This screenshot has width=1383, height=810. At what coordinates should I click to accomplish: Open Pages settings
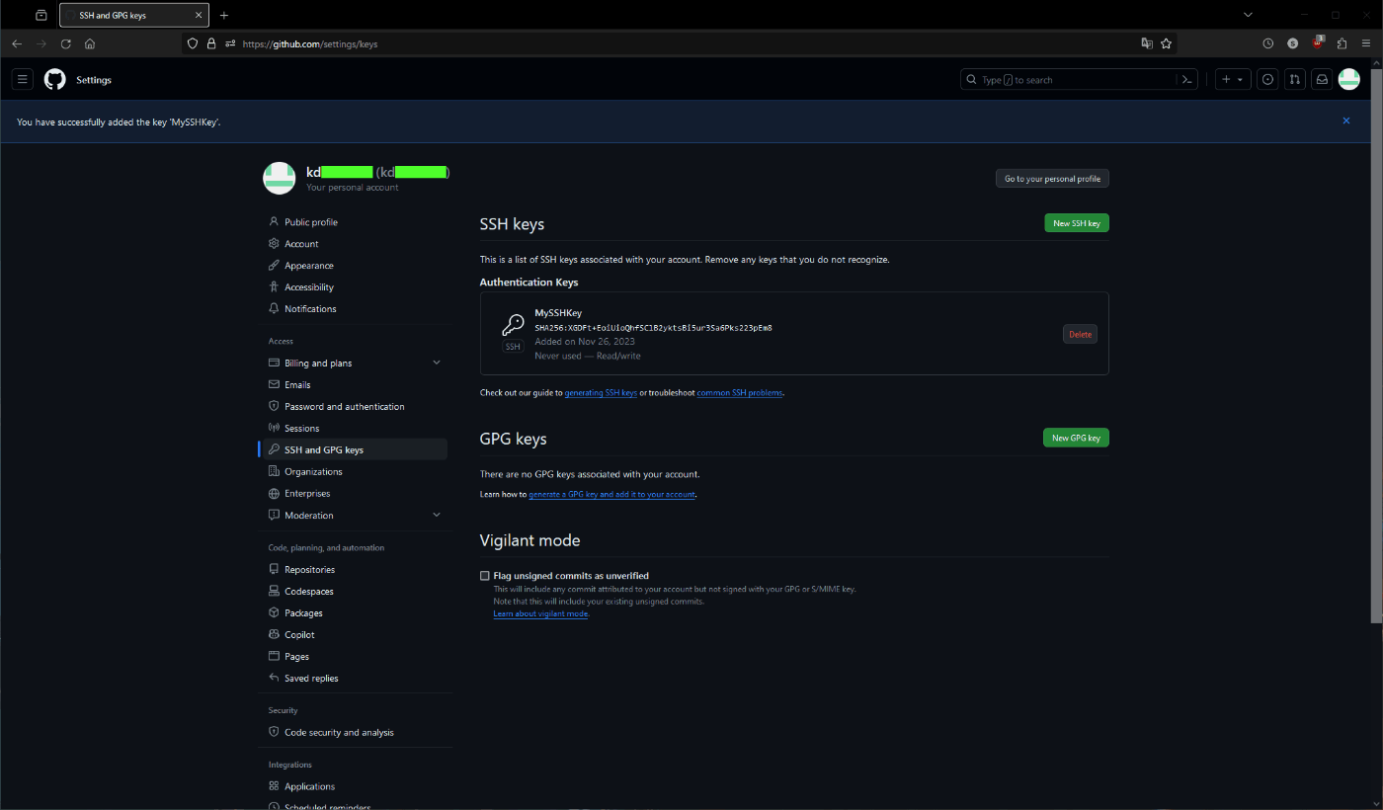tap(296, 657)
